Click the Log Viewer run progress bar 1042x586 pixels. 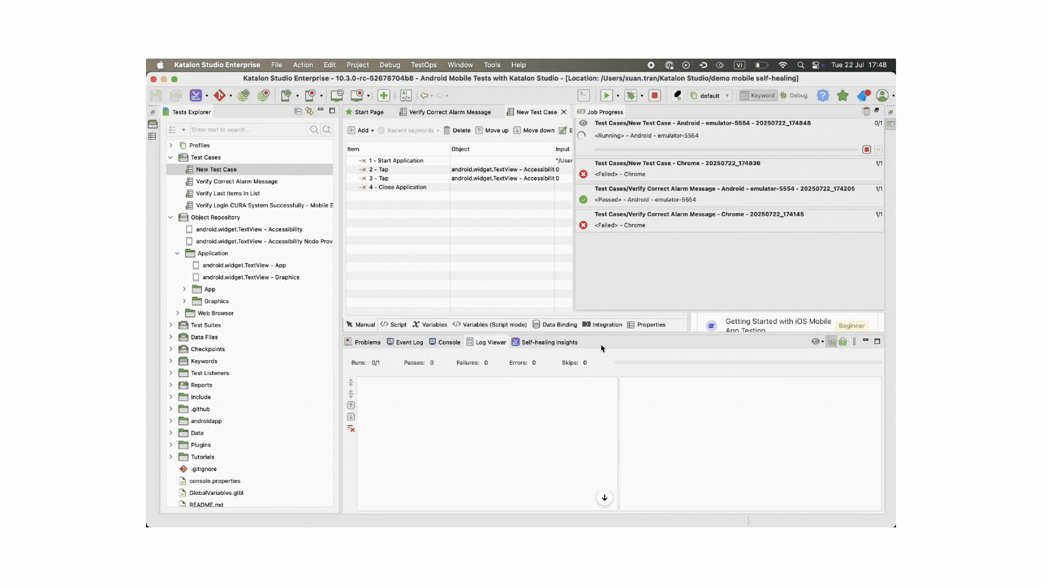[x=748, y=362]
